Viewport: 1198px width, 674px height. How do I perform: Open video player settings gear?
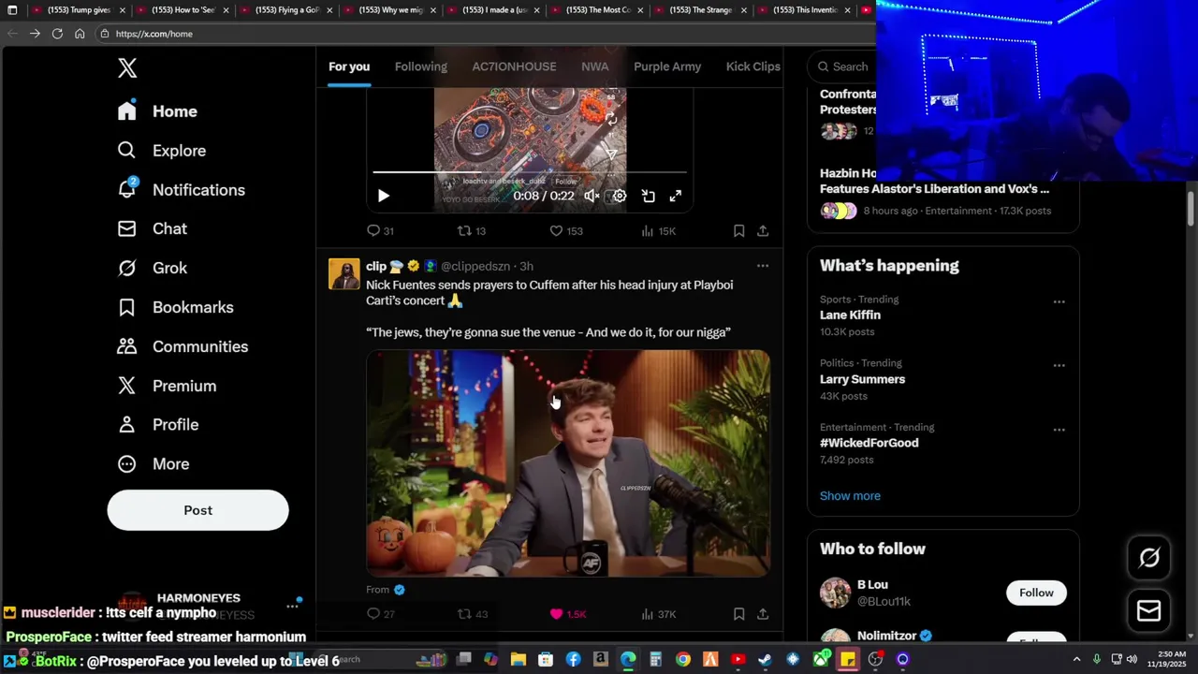[x=620, y=196]
